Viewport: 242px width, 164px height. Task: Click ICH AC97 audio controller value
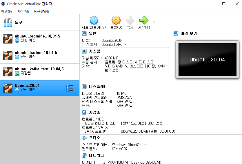tap(120, 149)
